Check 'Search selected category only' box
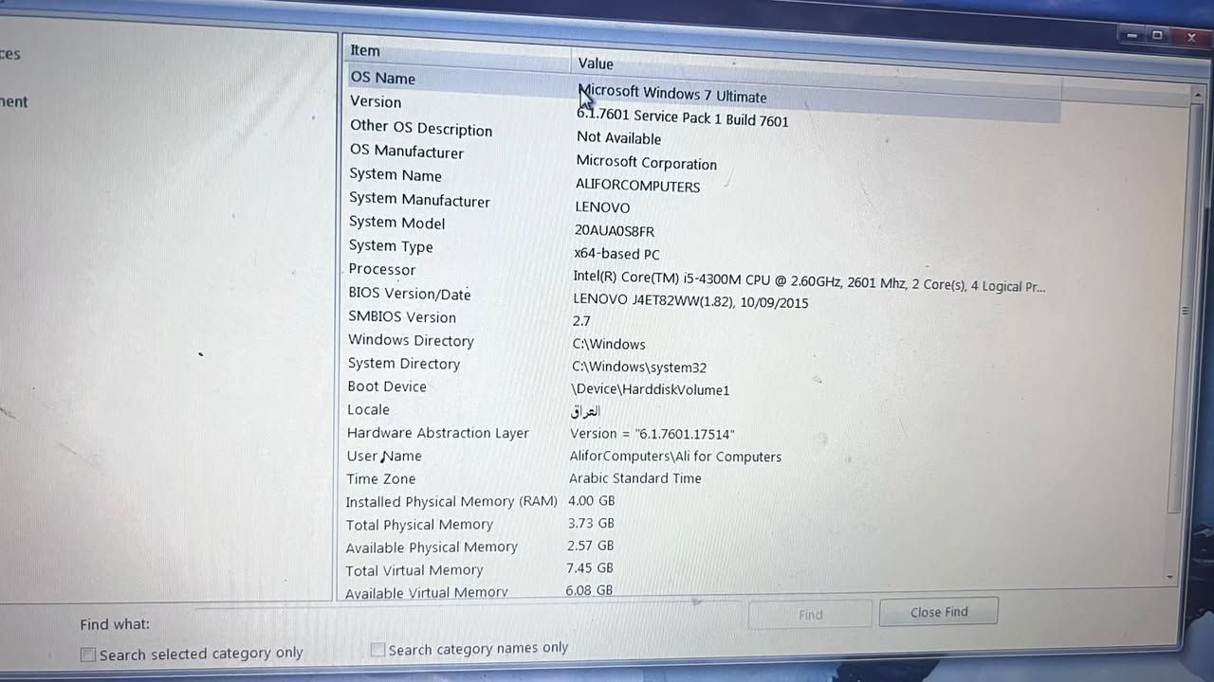 (88, 655)
